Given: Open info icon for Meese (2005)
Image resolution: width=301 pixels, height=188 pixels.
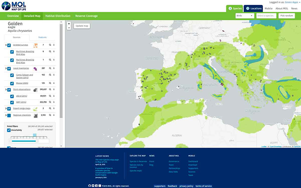Looking at the screenshot, I should 54,83.
